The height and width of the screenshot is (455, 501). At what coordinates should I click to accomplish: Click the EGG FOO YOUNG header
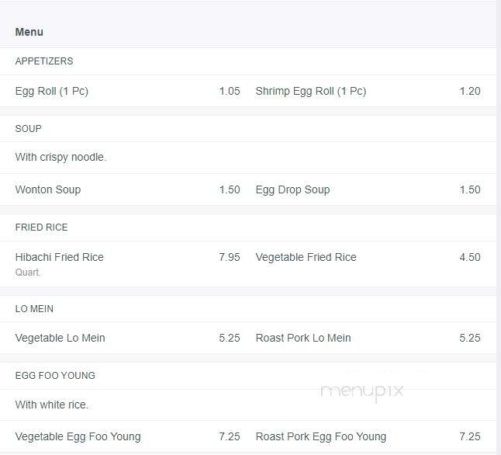coord(55,375)
